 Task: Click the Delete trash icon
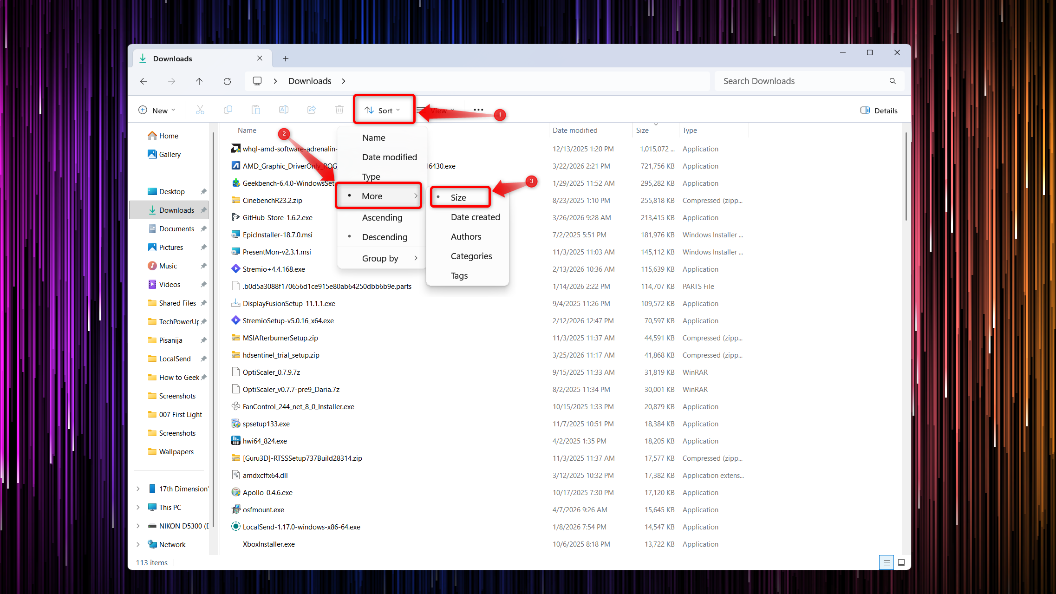[x=339, y=110]
